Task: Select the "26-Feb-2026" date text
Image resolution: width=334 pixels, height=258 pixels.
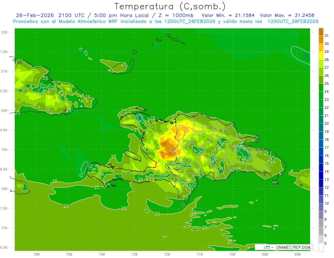Action: tap(35, 15)
